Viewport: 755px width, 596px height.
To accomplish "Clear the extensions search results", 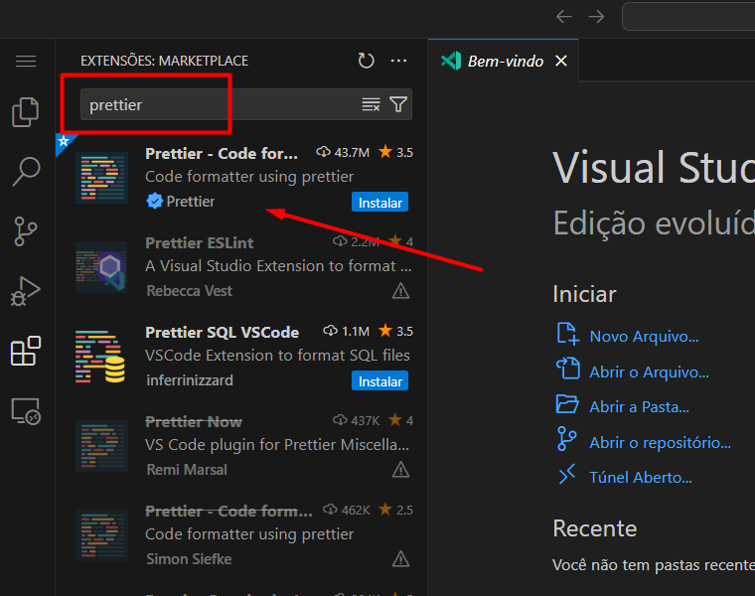I will point(371,104).
